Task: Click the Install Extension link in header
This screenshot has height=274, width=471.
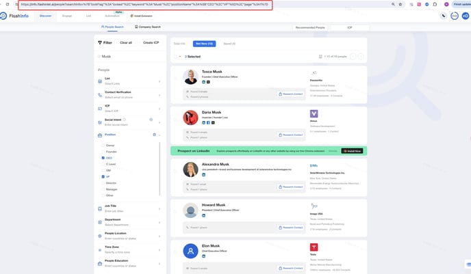Action: point(142,16)
